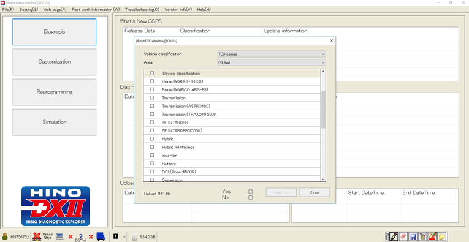This screenshot has width=469, height=242.
Task: Open the File(F) menu
Action: (8, 9)
